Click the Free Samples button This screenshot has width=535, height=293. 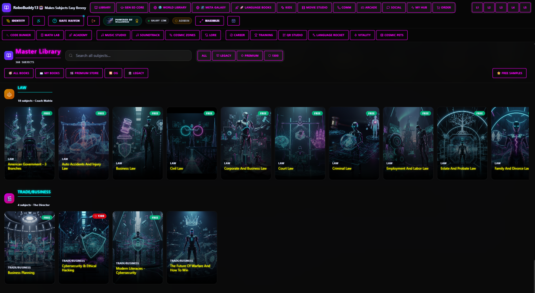pos(509,73)
